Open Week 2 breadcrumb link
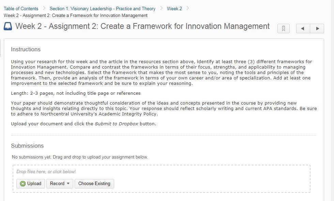334x201 pixels. click(174, 9)
